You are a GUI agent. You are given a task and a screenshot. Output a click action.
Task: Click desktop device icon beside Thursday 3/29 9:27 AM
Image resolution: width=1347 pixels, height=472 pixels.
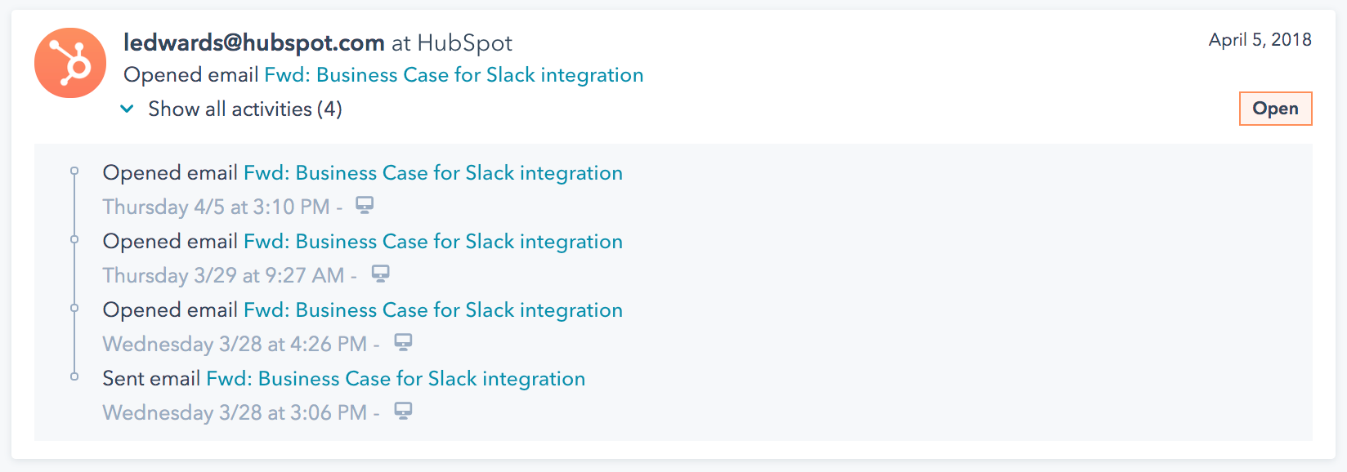380,274
